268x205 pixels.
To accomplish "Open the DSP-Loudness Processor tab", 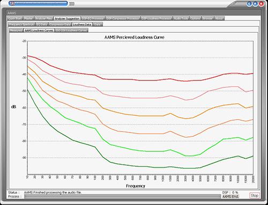I will 157,18.
